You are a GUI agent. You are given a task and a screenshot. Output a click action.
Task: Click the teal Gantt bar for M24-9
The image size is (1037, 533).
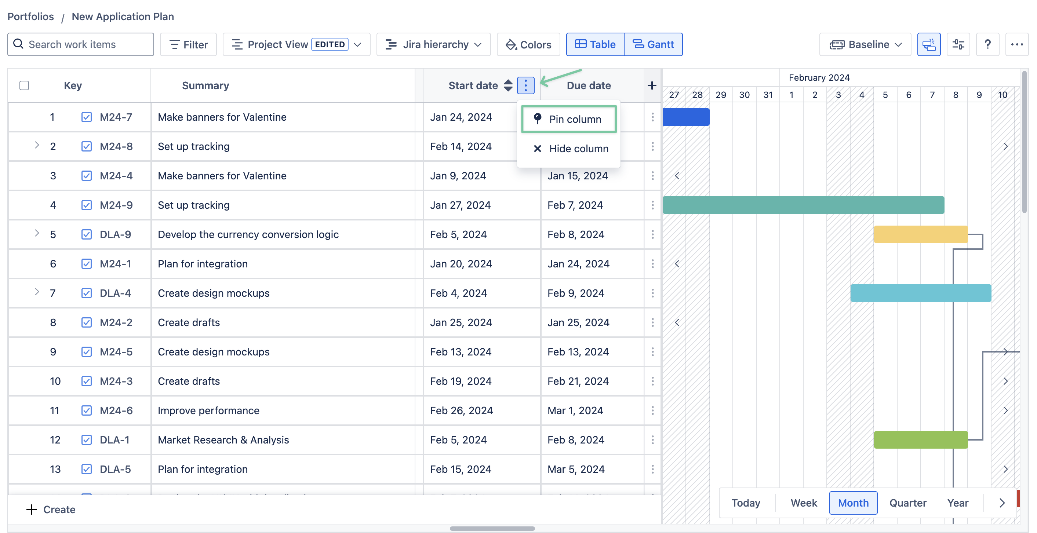point(803,205)
